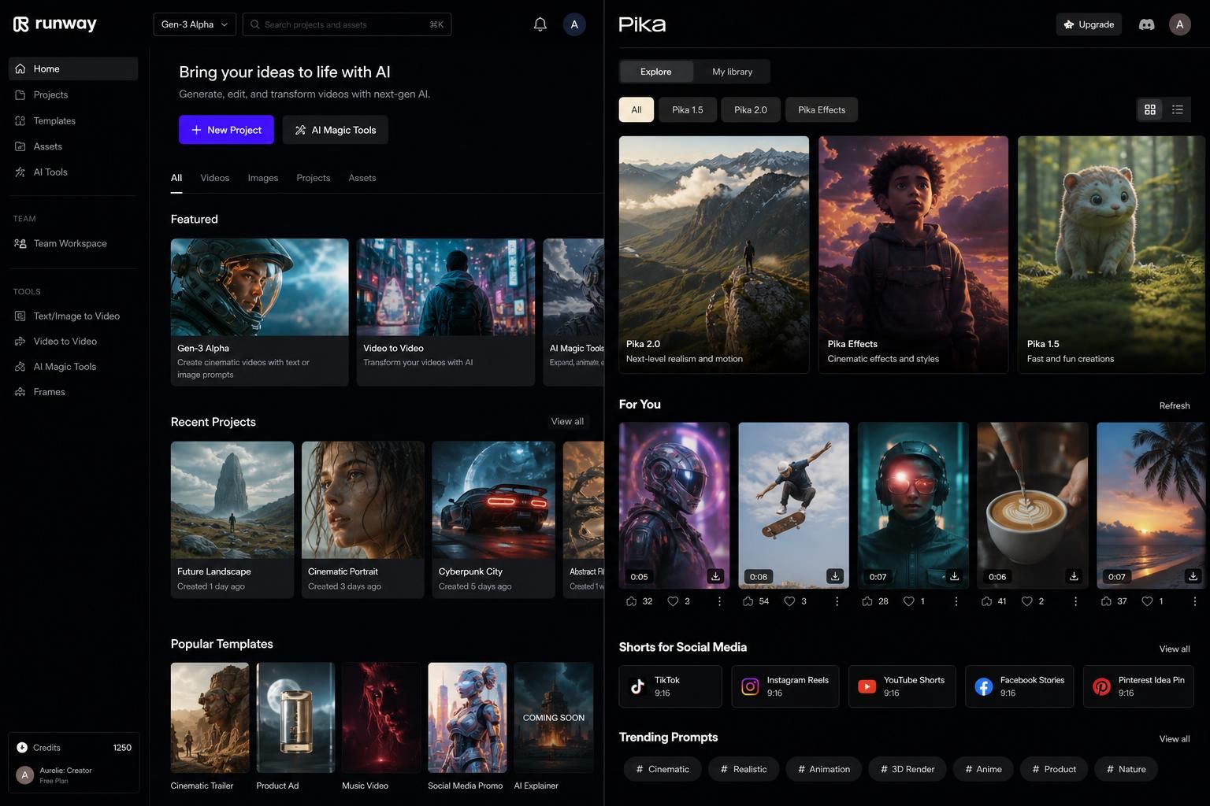This screenshot has width=1210, height=806.
Task: Select the TikTok 9:16 format
Action: coord(670,686)
